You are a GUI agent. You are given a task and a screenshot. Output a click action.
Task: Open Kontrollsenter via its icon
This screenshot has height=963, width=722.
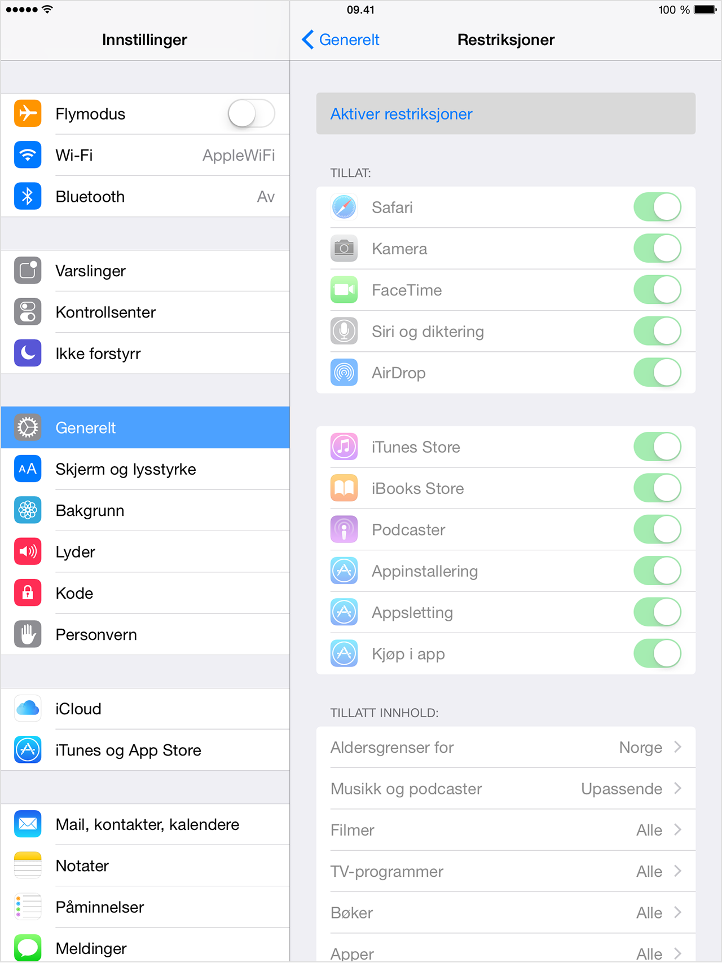(28, 312)
